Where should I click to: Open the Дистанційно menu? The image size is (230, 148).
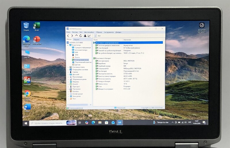[89, 32]
